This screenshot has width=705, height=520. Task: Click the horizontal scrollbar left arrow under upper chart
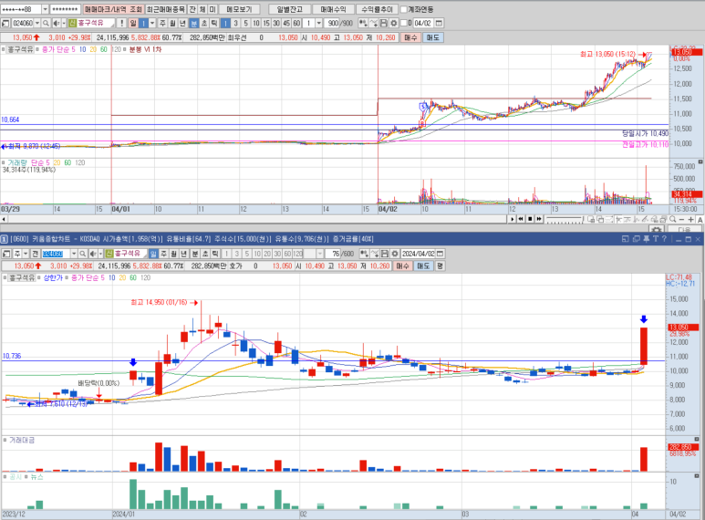click(4, 219)
